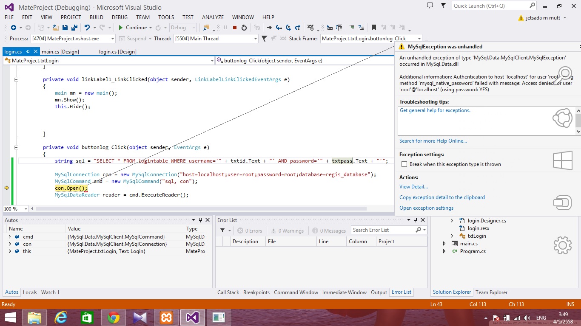The height and width of the screenshot is (326, 581).
Task: Open the Debug configuration dropdown
Action: coord(194,28)
